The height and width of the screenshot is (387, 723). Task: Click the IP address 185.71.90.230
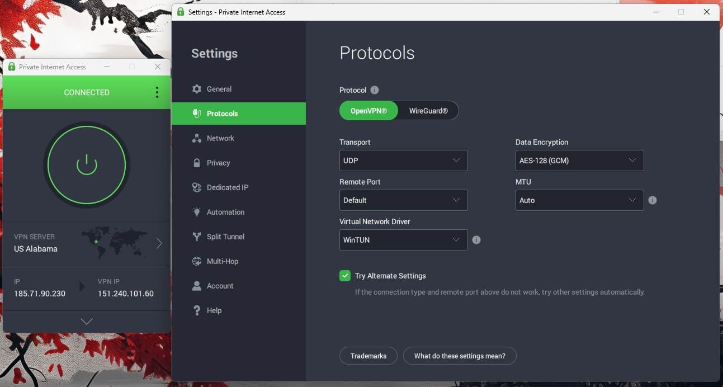click(40, 294)
